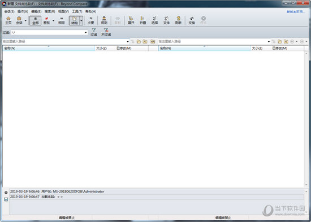This screenshot has height=222, width=311.
Task: Open the file filter *.* dropdown arrow
Action: pyautogui.click(x=86, y=32)
